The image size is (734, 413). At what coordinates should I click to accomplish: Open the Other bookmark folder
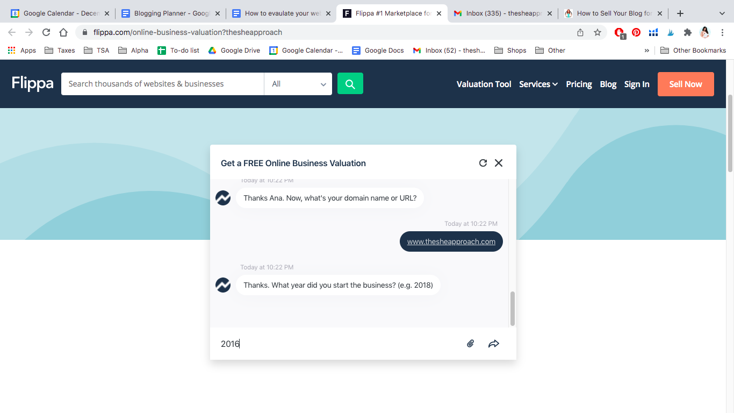tap(550, 51)
